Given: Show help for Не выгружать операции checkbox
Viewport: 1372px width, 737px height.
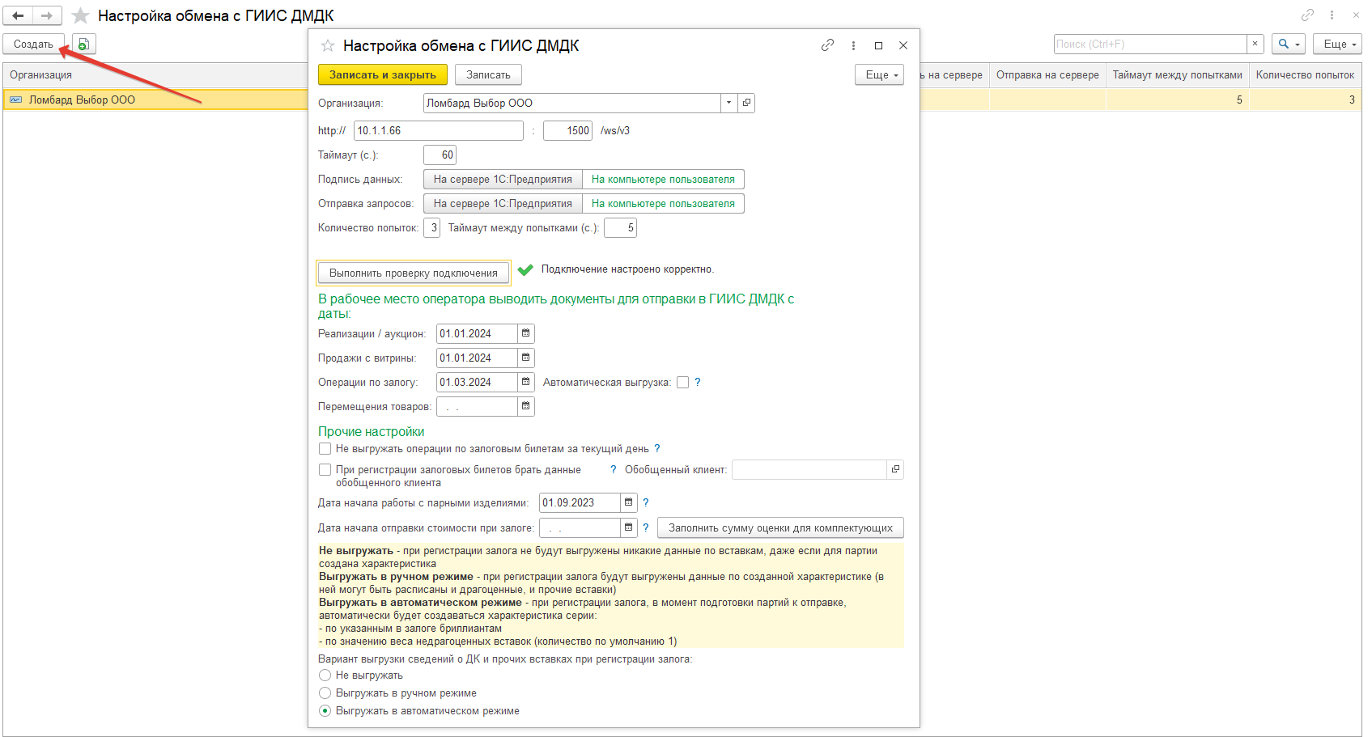Looking at the screenshot, I should (657, 448).
